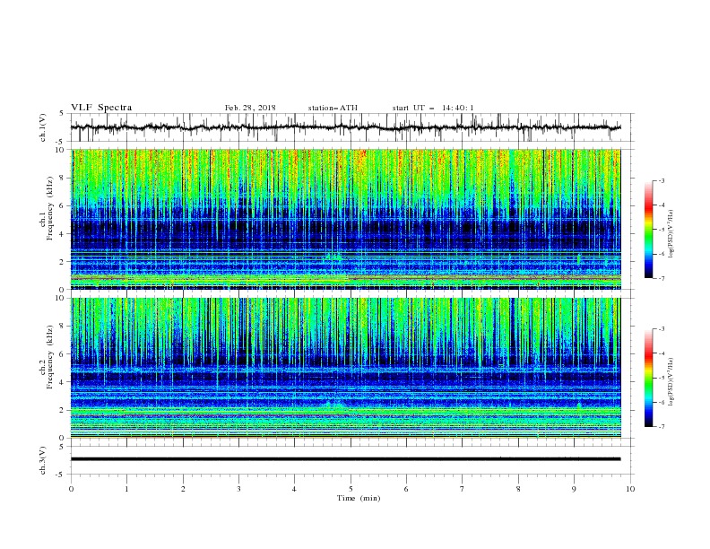Click the ch.2 spectrogram panel
Screen dimensions: 710x549
[345, 368]
